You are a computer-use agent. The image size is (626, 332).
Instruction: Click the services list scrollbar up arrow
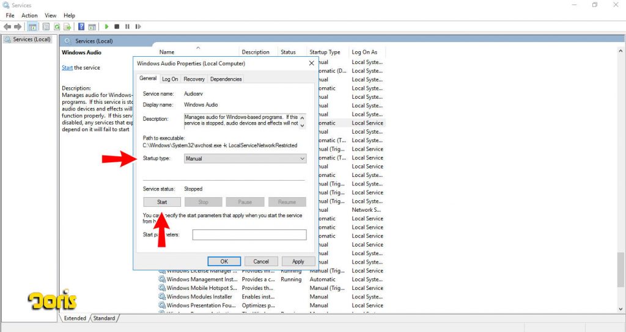point(620,51)
